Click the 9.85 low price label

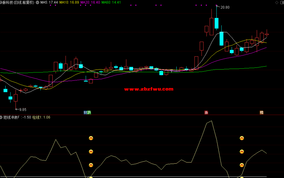[23, 110]
